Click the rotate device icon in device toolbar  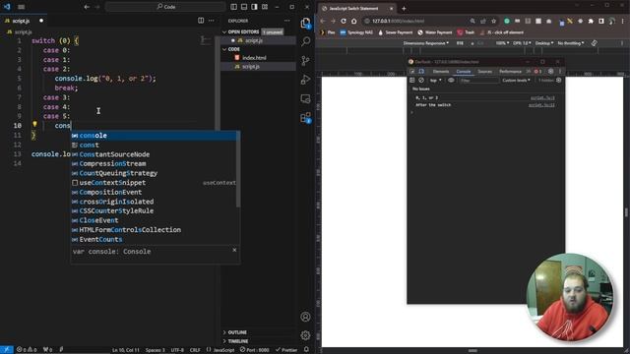594,43
